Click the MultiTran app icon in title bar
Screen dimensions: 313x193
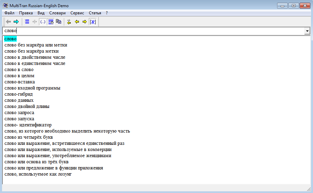pos(5,5)
